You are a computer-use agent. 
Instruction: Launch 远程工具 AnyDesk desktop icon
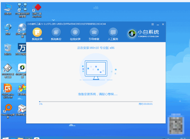point(37,11)
